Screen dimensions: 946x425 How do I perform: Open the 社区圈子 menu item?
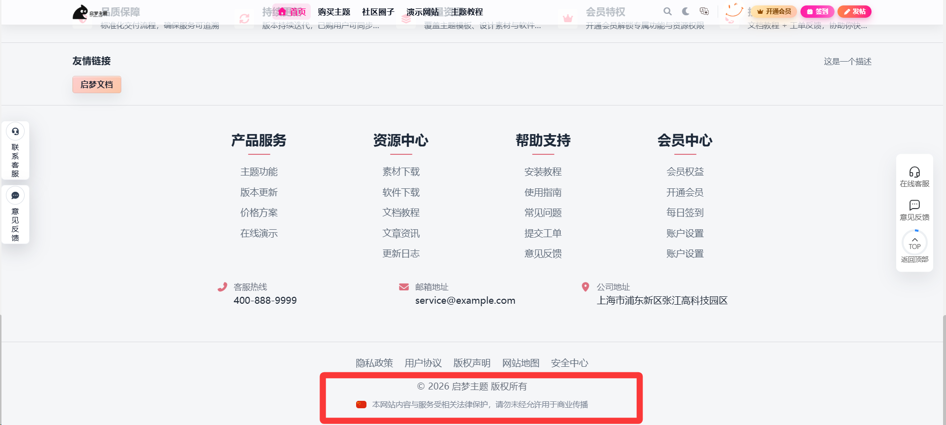point(378,12)
